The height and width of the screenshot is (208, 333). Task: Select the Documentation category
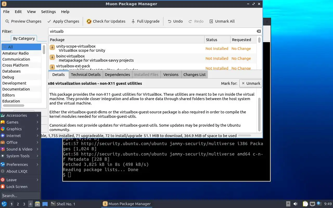tap(21, 89)
